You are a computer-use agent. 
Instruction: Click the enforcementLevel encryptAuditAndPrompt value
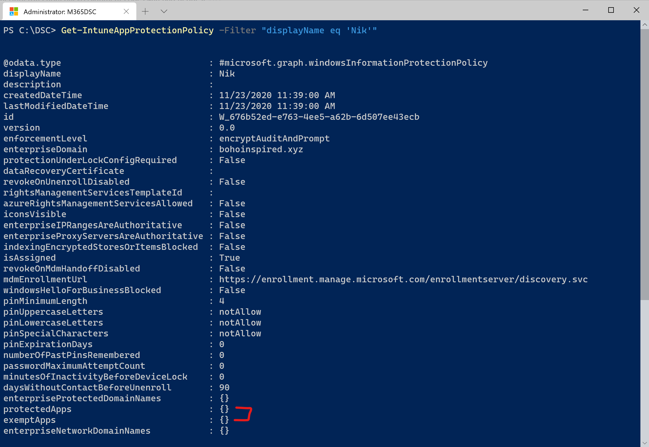click(274, 138)
